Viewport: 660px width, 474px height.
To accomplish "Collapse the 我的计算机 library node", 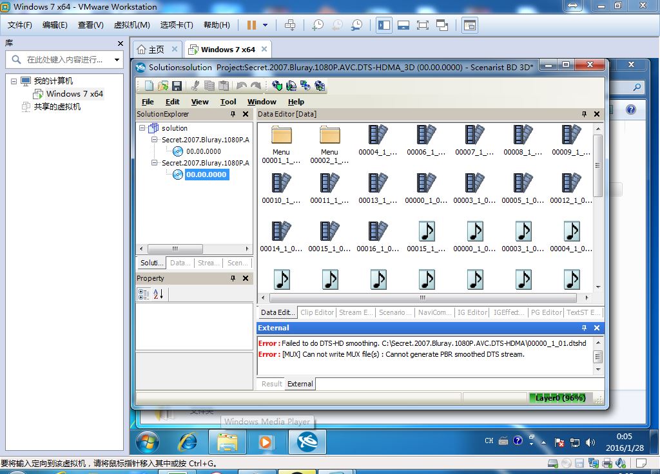I will click(14, 81).
